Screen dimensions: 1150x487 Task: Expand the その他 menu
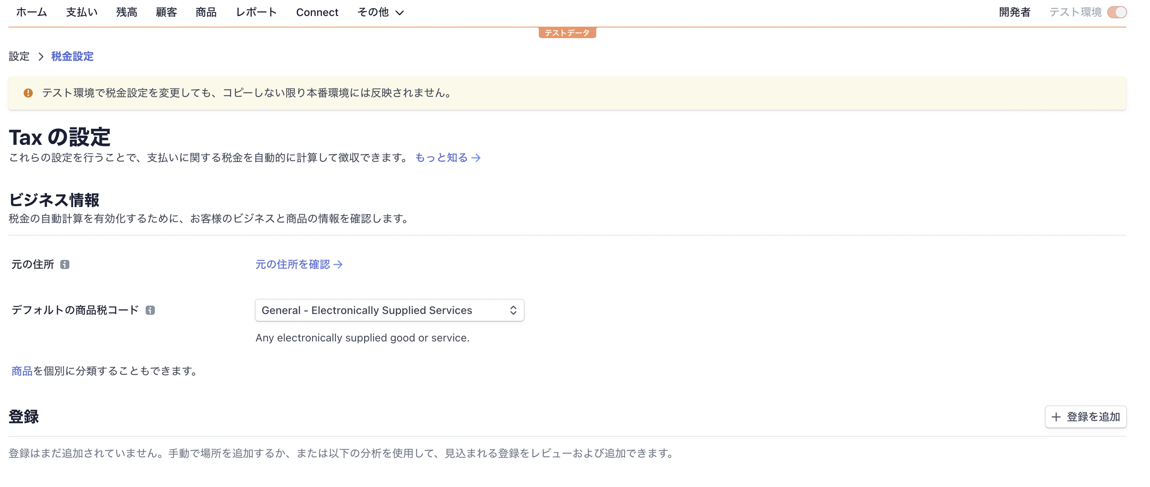pyautogui.click(x=381, y=13)
